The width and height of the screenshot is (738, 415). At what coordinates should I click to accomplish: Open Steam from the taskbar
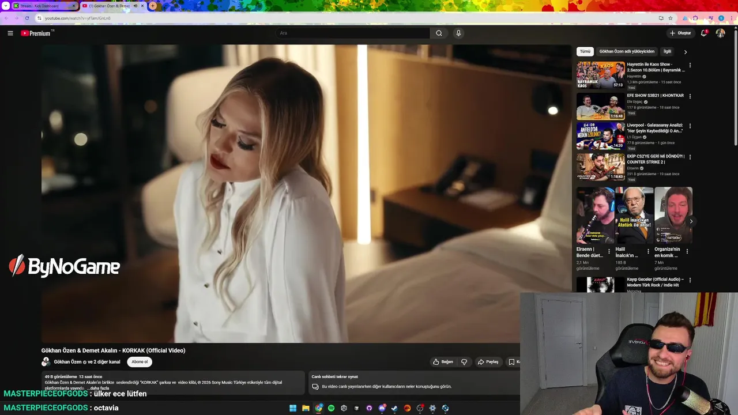click(394, 408)
